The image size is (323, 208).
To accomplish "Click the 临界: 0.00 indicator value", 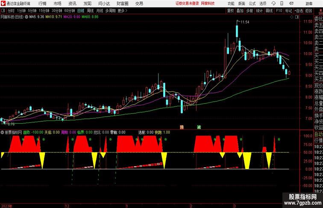I will pos(85,132).
